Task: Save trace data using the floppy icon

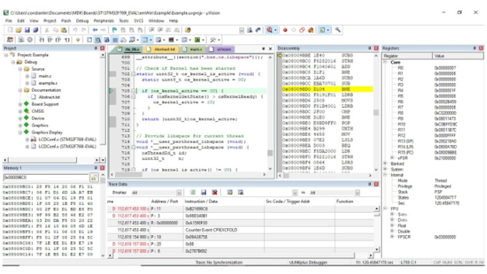Action: [204, 193]
